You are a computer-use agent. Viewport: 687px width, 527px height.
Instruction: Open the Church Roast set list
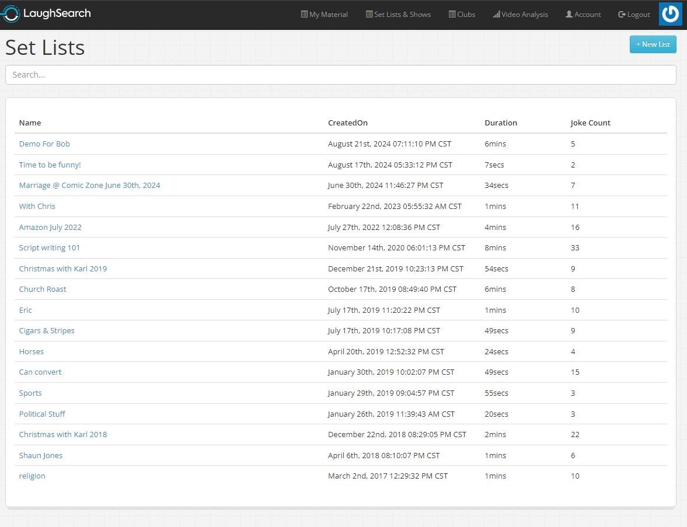43,289
